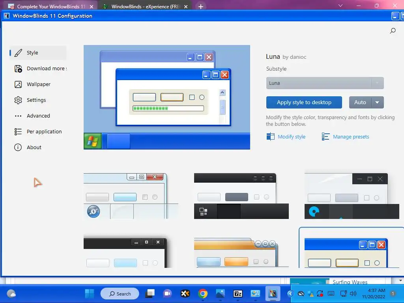
Task: Open Download more styles section
Action: click(x=41, y=69)
